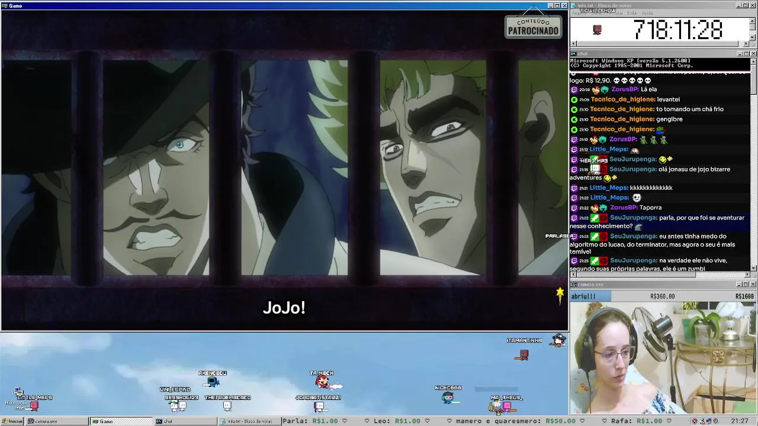Click ZorusBP username on Lá ela message

(625, 89)
